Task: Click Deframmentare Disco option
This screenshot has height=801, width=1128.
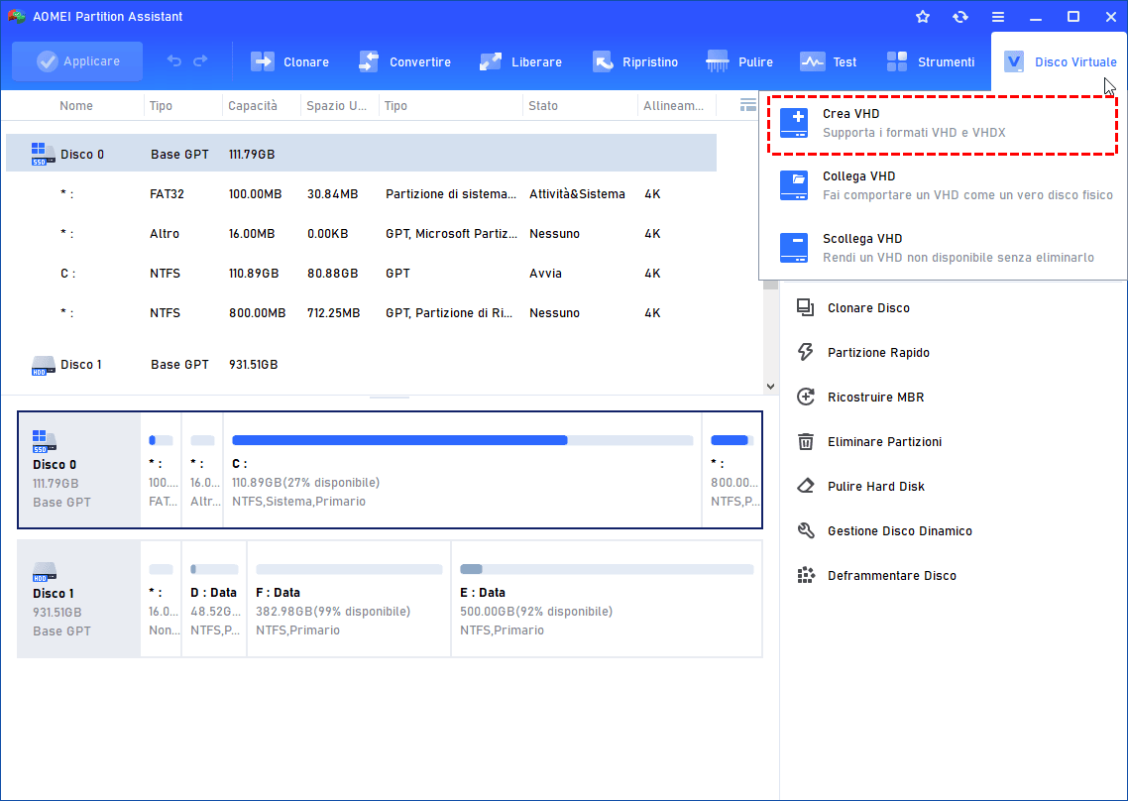Action: [891, 576]
